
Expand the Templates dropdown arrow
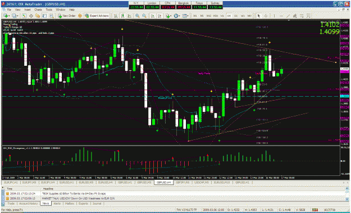(x=188, y=16)
